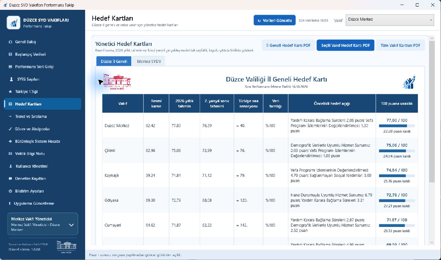Click the Kullanıcı Yönetimi user icon
The height and width of the screenshot is (260, 441).
10,166
